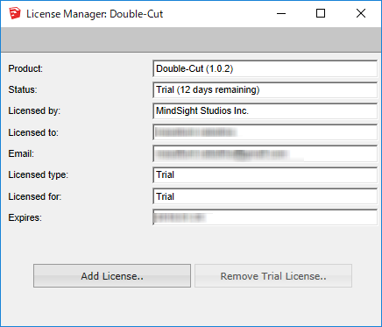
Task: Click the "Product:" label
Action: pos(25,68)
